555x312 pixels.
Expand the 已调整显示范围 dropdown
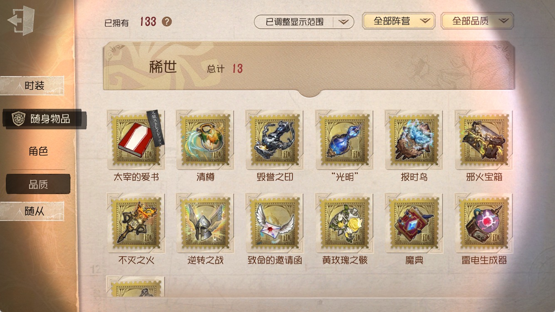pos(304,22)
